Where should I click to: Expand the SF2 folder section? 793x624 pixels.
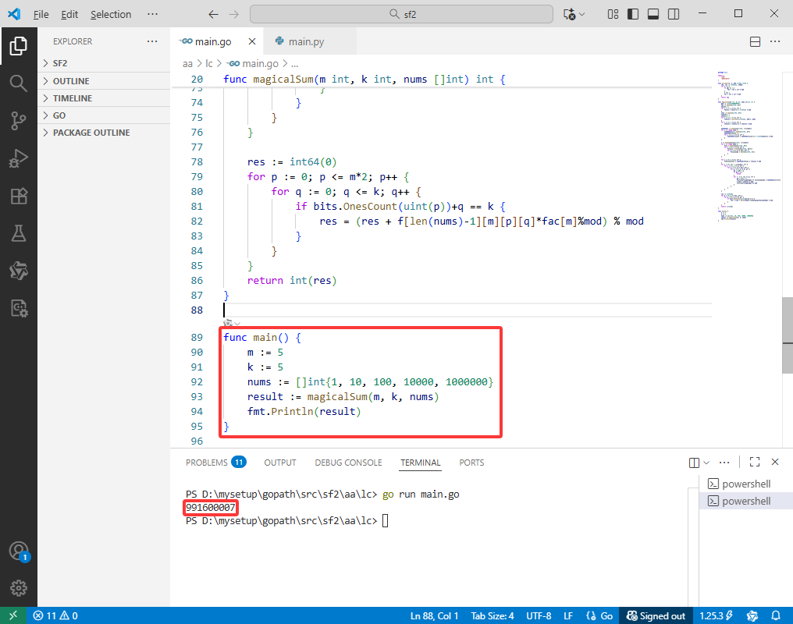pos(104,63)
